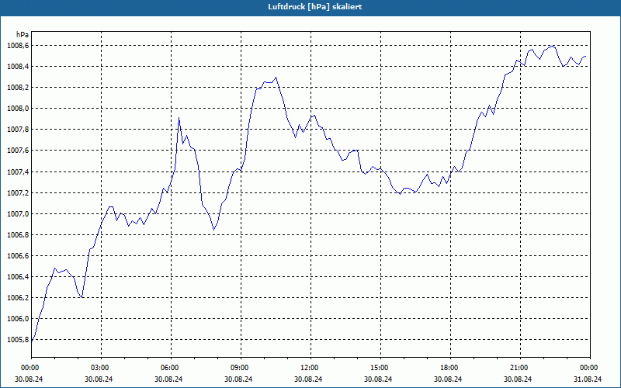
Task: Select the 03:00 time axis label
Action: (99, 368)
